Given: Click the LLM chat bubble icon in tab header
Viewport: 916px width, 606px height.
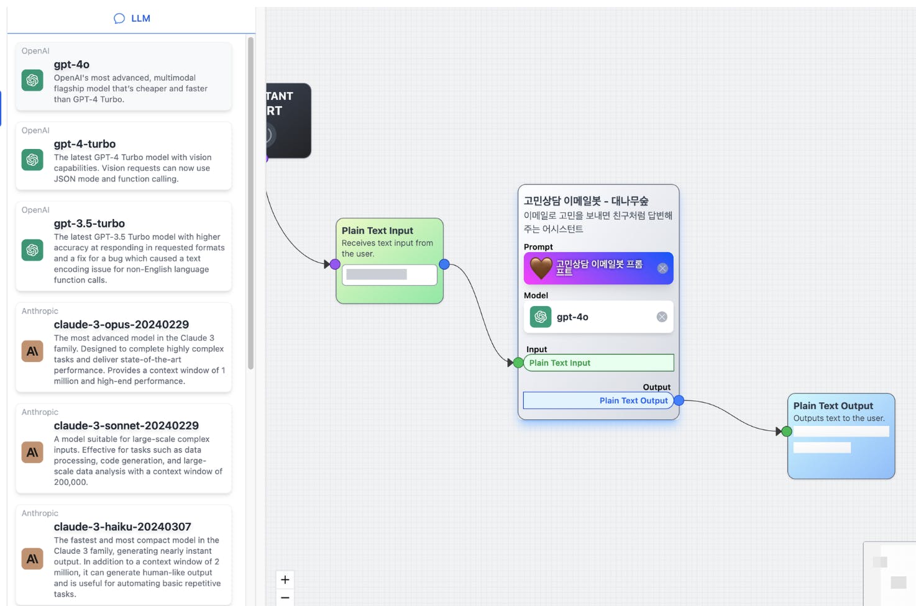Looking at the screenshot, I should (119, 19).
